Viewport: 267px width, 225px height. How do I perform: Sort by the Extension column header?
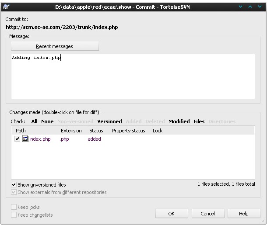point(71,131)
